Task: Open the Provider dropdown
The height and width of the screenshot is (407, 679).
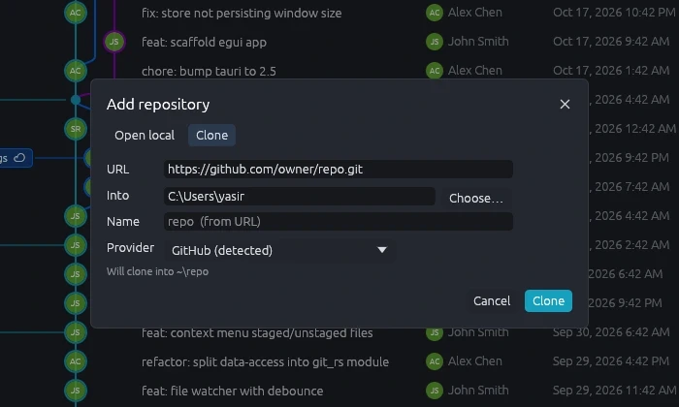Action: [x=279, y=250]
